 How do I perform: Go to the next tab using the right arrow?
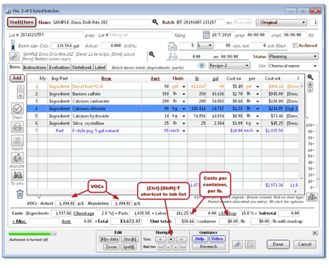pyautogui.click(x=181, y=239)
